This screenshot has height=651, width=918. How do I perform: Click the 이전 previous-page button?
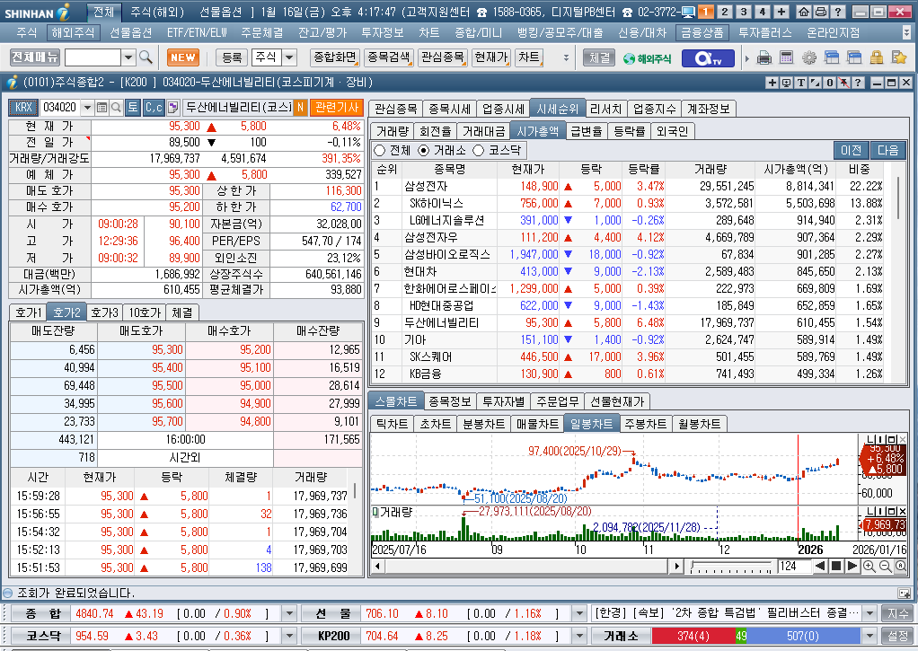point(852,151)
